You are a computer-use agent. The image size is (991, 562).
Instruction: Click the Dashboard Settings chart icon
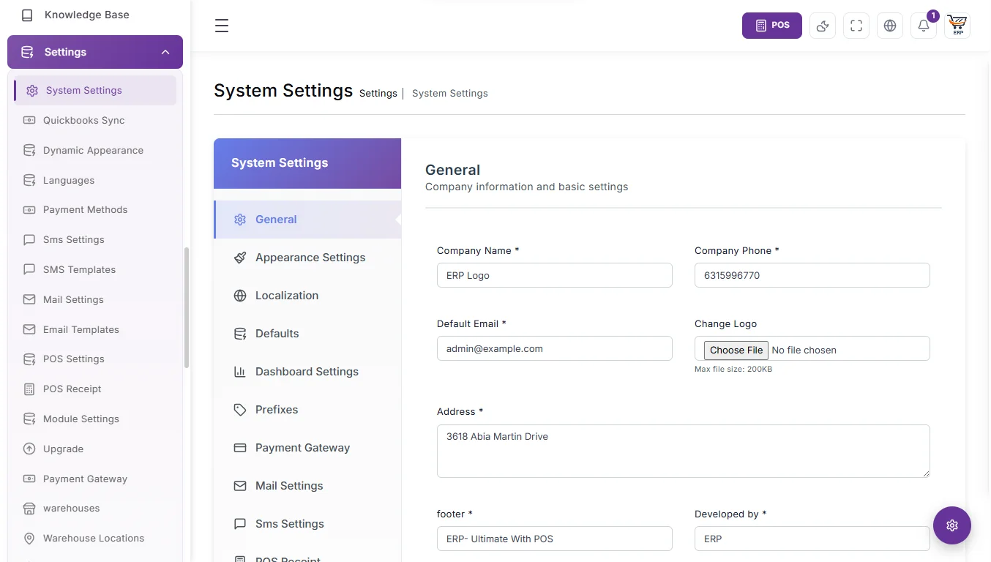[x=240, y=372]
